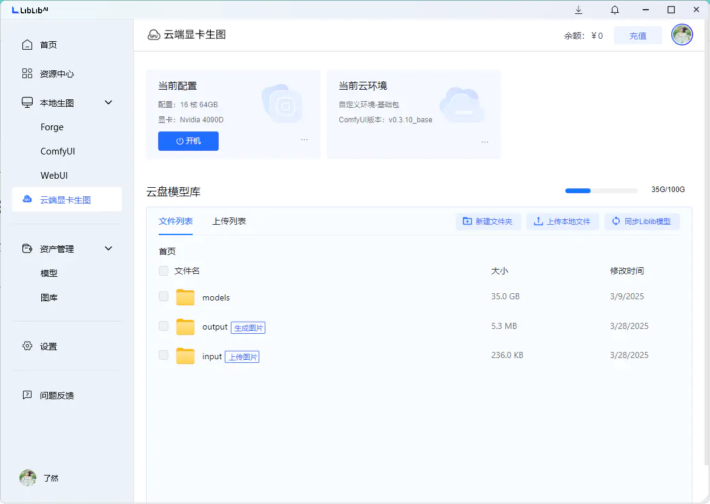Click the 236.0 KB size value
The height and width of the screenshot is (504, 710).
pos(507,355)
